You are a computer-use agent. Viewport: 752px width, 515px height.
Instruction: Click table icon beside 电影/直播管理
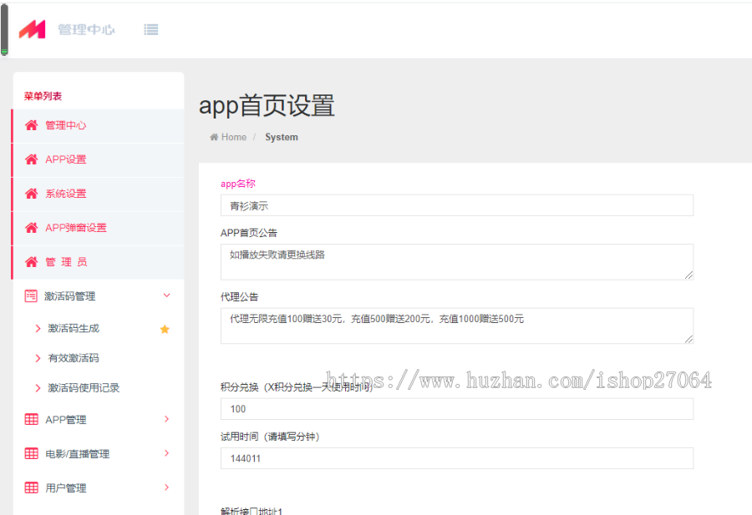pyautogui.click(x=31, y=454)
